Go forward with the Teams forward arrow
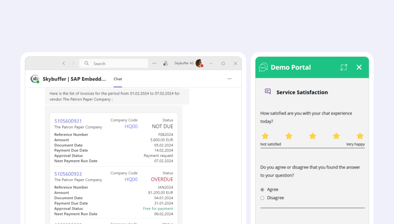394x224 pixels. tap(73, 63)
